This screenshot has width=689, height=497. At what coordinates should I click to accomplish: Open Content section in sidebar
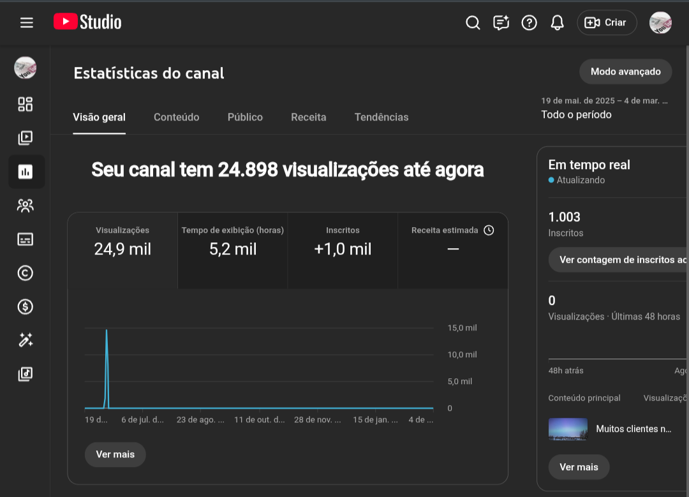click(x=26, y=138)
